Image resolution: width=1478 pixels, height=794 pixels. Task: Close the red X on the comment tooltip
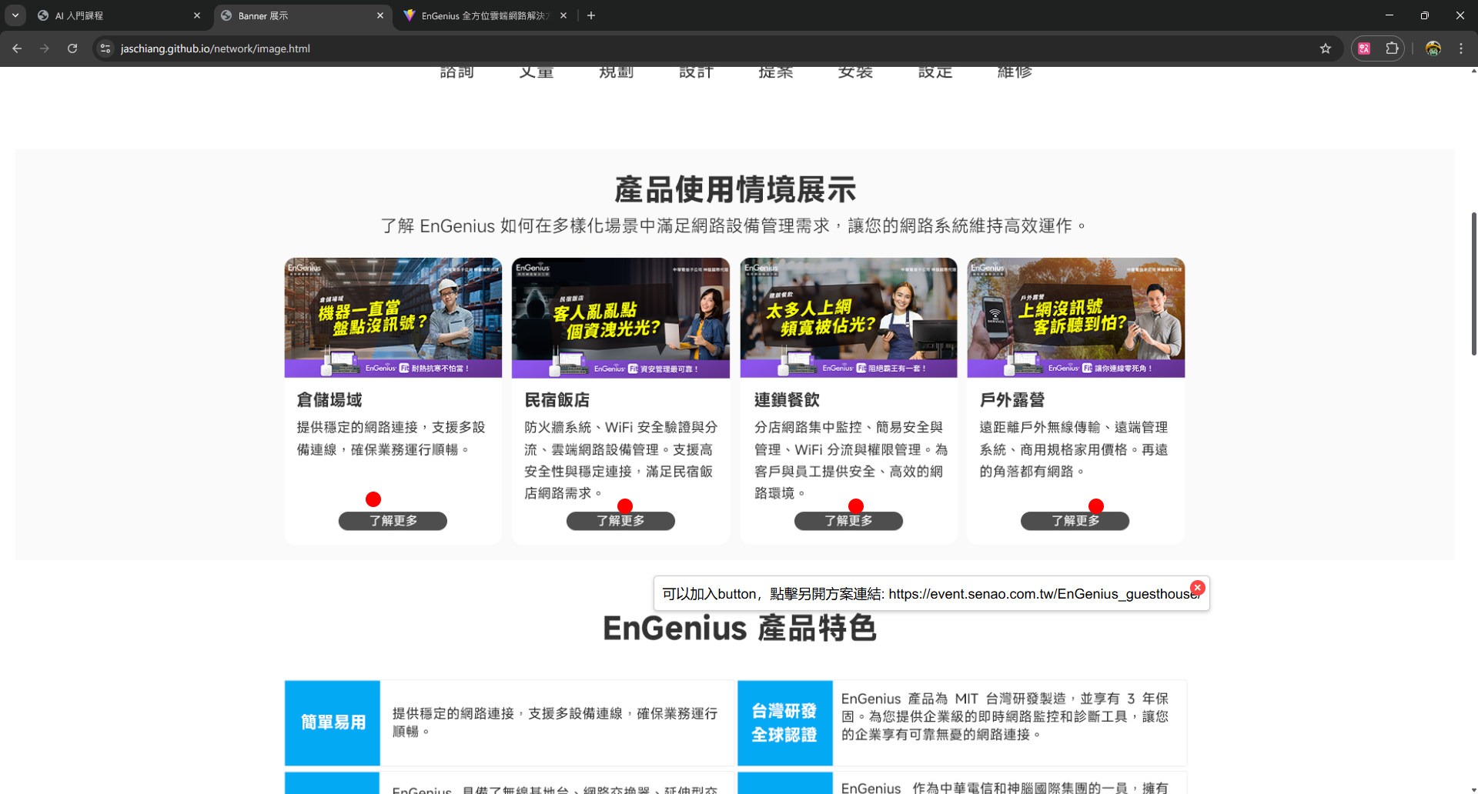point(1197,587)
